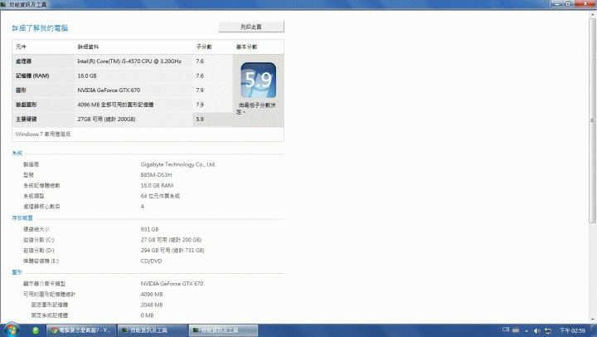Click the vertical scrollbar thumb
Image resolution: width=597 pixels, height=337 pixels.
coord(592,120)
